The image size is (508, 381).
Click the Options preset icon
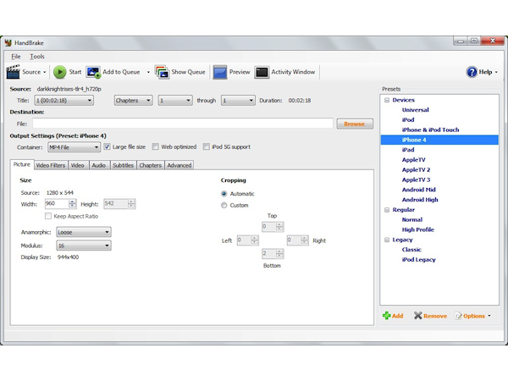458,316
